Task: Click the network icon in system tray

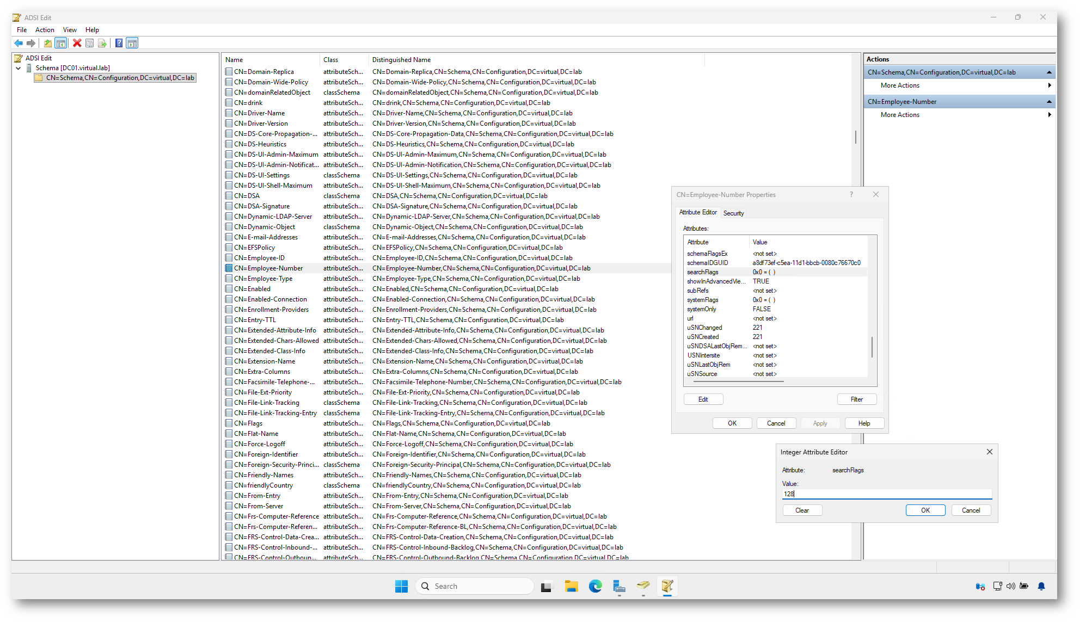Action: pos(997,586)
